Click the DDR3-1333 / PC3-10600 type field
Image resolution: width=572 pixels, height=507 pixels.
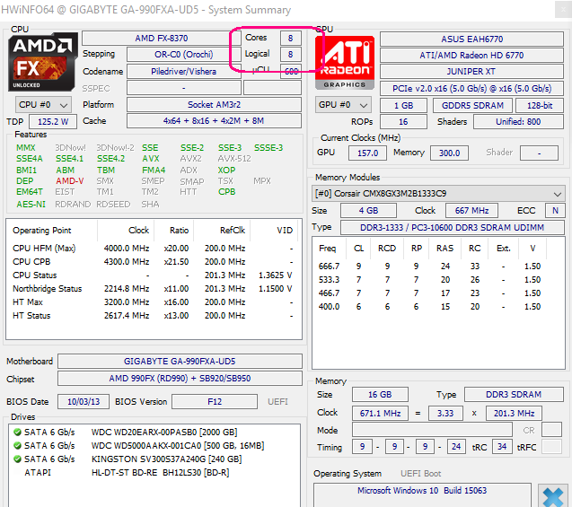point(453,228)
